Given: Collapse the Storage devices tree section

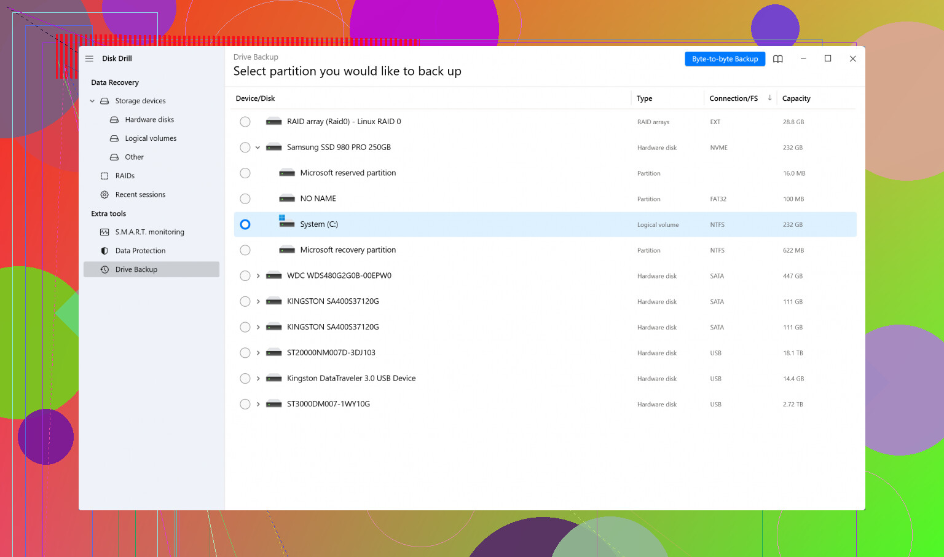Looking at the screenshot, I should pos(92,101).
